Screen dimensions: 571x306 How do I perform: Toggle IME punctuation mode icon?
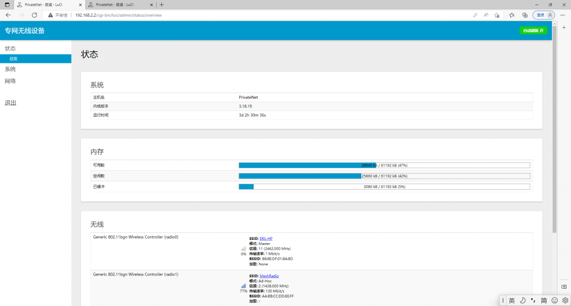533,300
